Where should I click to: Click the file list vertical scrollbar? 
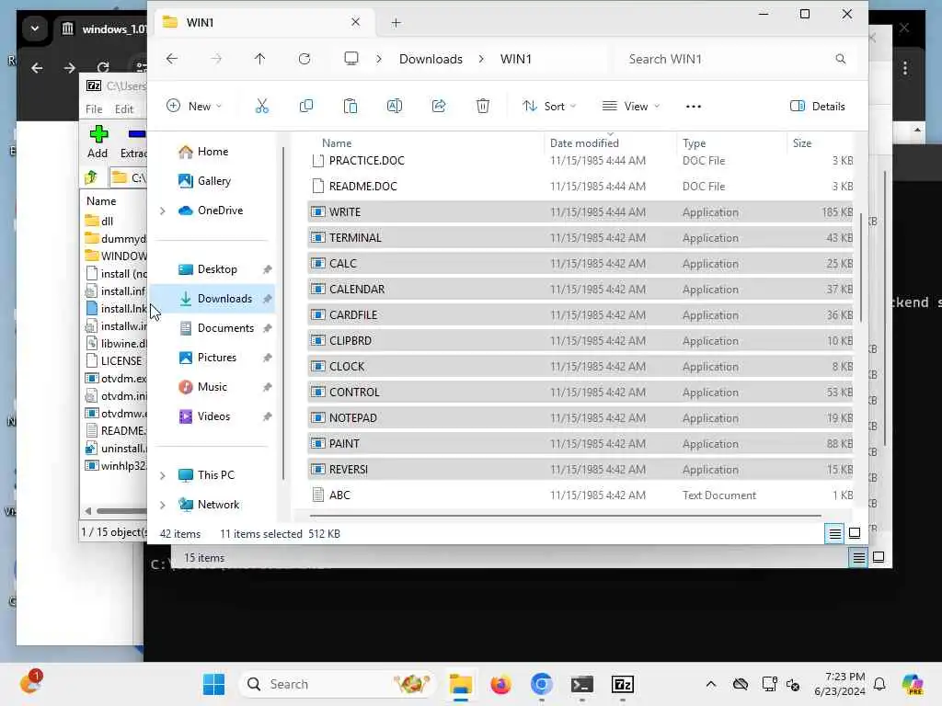861,268
